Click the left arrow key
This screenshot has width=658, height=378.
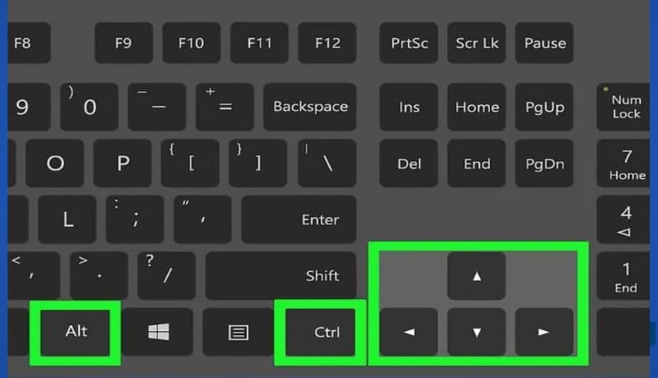pyautogui.click(x=409, y=332)
